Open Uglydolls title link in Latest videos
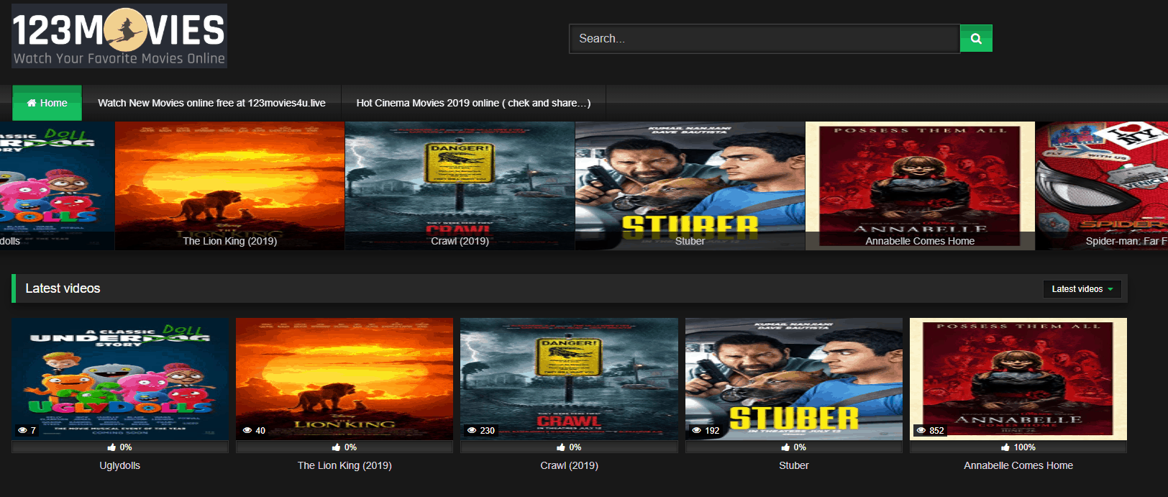 coord(120,465)
